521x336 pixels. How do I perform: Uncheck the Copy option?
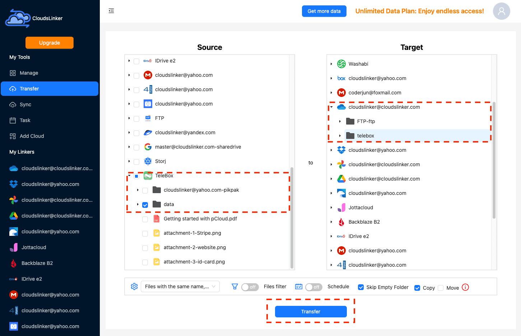pyautogui.click(x=417, y=288)
